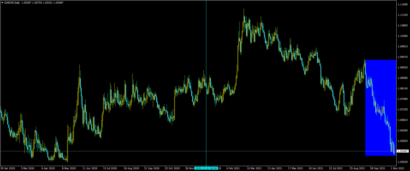Click the 1.11690 price axis label
Screen dimensions: 410x171
click(x=402, y=5)
